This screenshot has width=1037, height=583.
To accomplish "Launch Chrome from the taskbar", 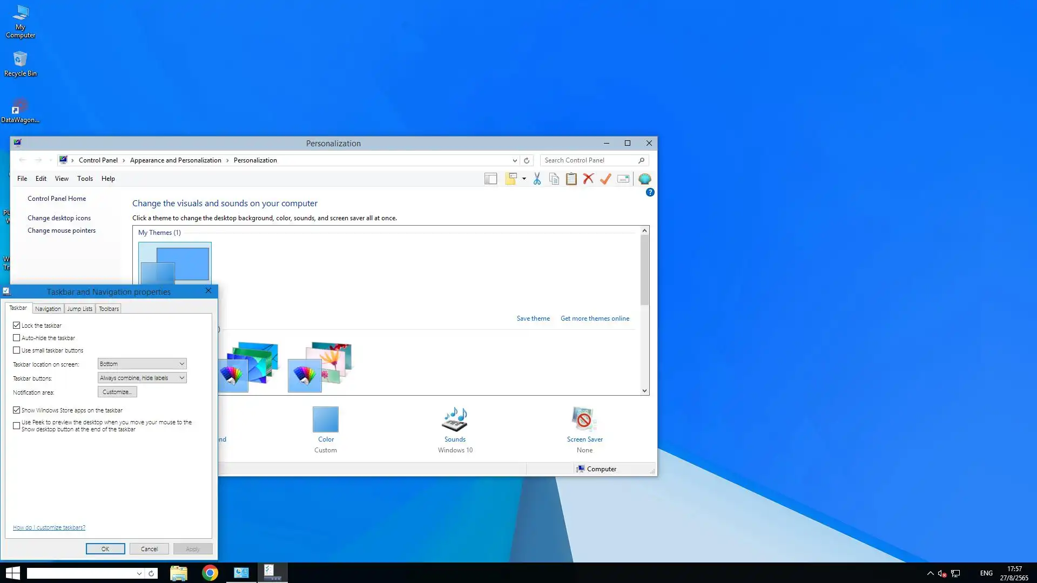I will click(210, 573).
